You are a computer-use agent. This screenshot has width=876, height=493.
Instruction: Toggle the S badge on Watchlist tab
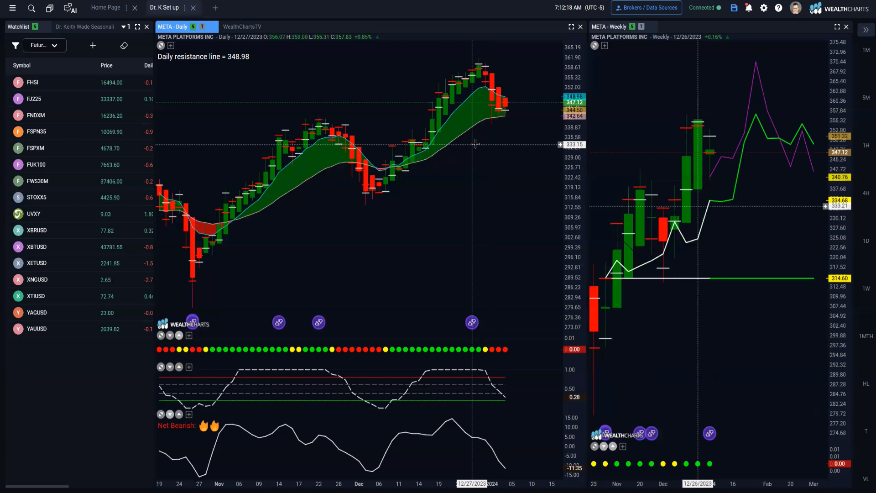coord(35,26)
